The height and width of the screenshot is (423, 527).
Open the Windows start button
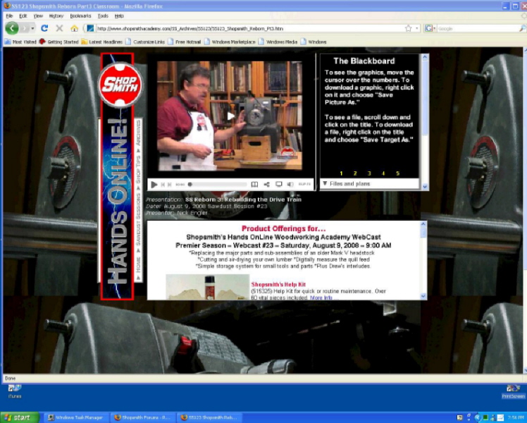click(19, 417)
